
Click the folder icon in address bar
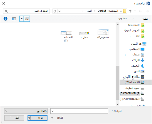pos(124,11)
